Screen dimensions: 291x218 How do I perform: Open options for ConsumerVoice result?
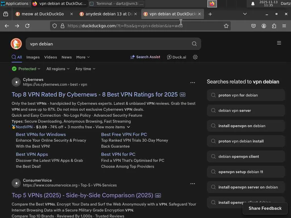click(x=193, y=184)
